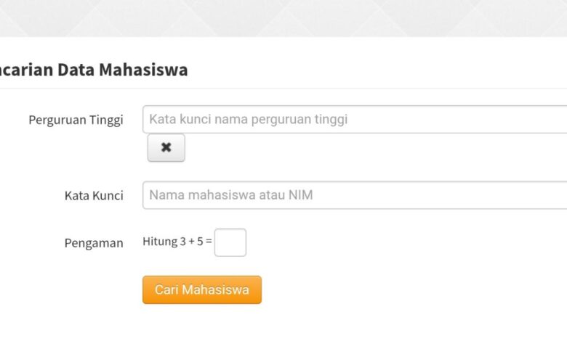Click the Nama mahasiswa atau NIM field

click(x=355, y=195)
